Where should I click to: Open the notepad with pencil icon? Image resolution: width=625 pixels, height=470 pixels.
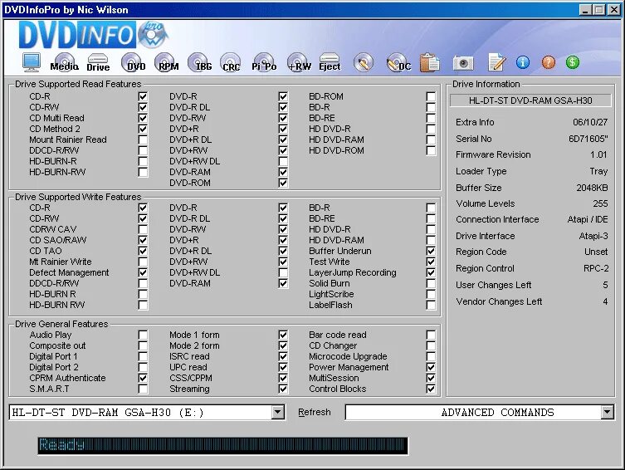(x=497, y=62)
